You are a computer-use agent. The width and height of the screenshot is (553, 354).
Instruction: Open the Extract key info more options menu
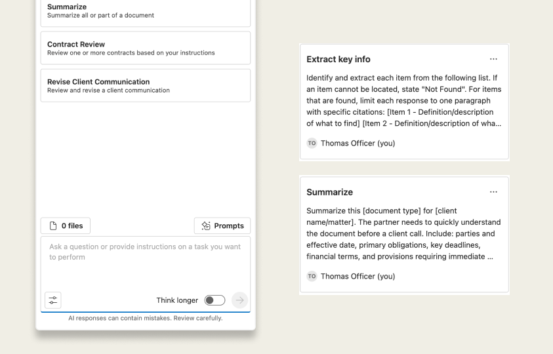[493, 59]
